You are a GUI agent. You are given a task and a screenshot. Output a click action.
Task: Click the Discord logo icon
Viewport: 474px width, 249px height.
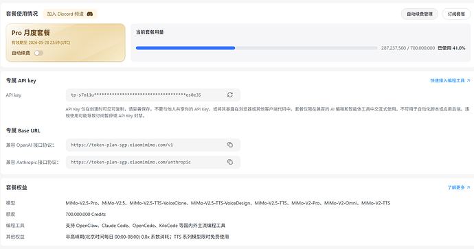[x=90, y=14]
